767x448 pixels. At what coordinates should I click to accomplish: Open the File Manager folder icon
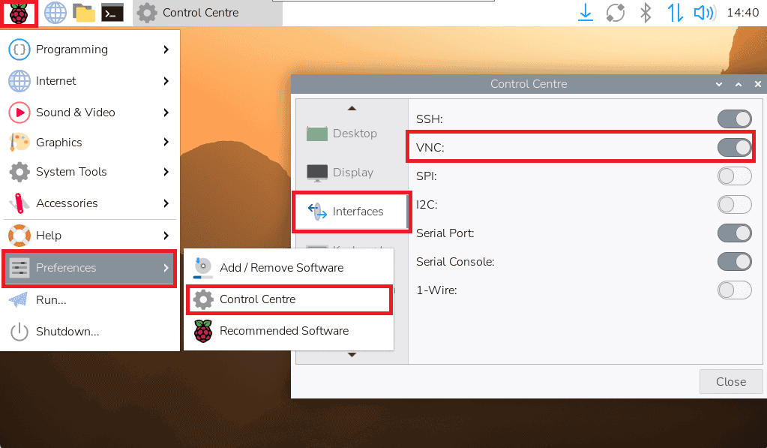[x=84, y=13]
